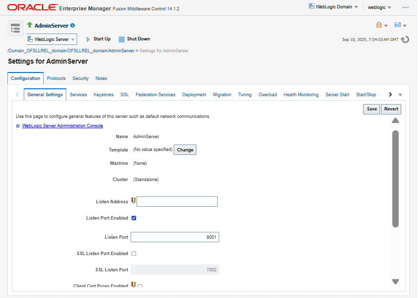Click the Listen Address input field

coord(177,202)
